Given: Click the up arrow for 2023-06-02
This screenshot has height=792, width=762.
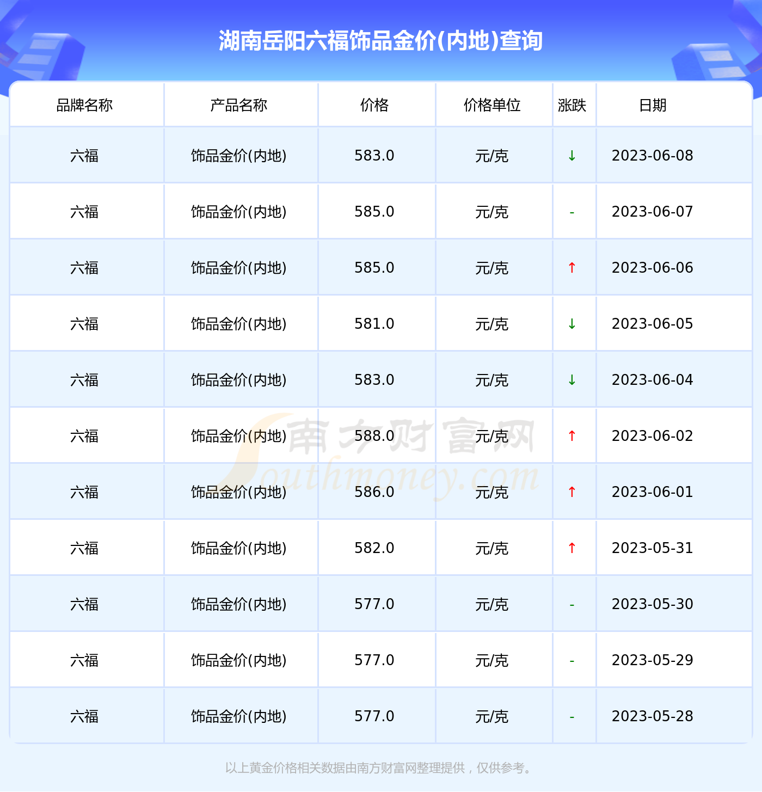Looking at the screenshot, I should pos(572,436).
